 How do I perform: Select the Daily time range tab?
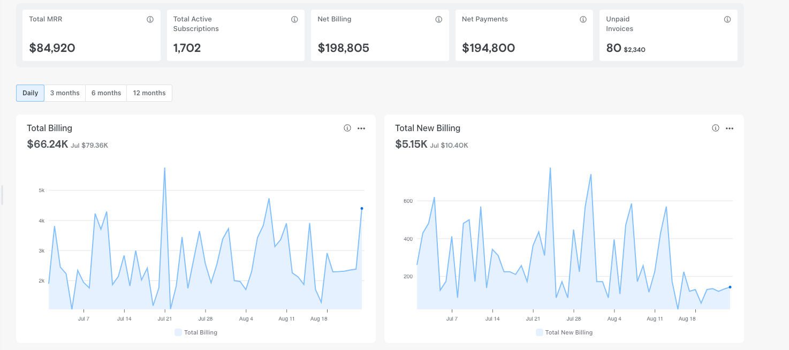[x=30, y=93]
